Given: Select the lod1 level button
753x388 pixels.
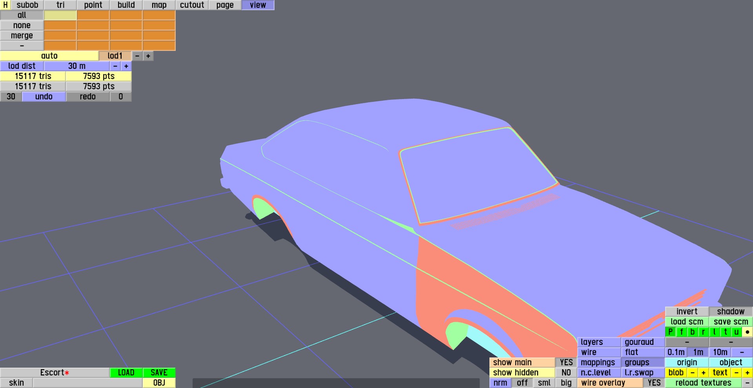Looking at the screenshot, I should [x=115, y=56].
